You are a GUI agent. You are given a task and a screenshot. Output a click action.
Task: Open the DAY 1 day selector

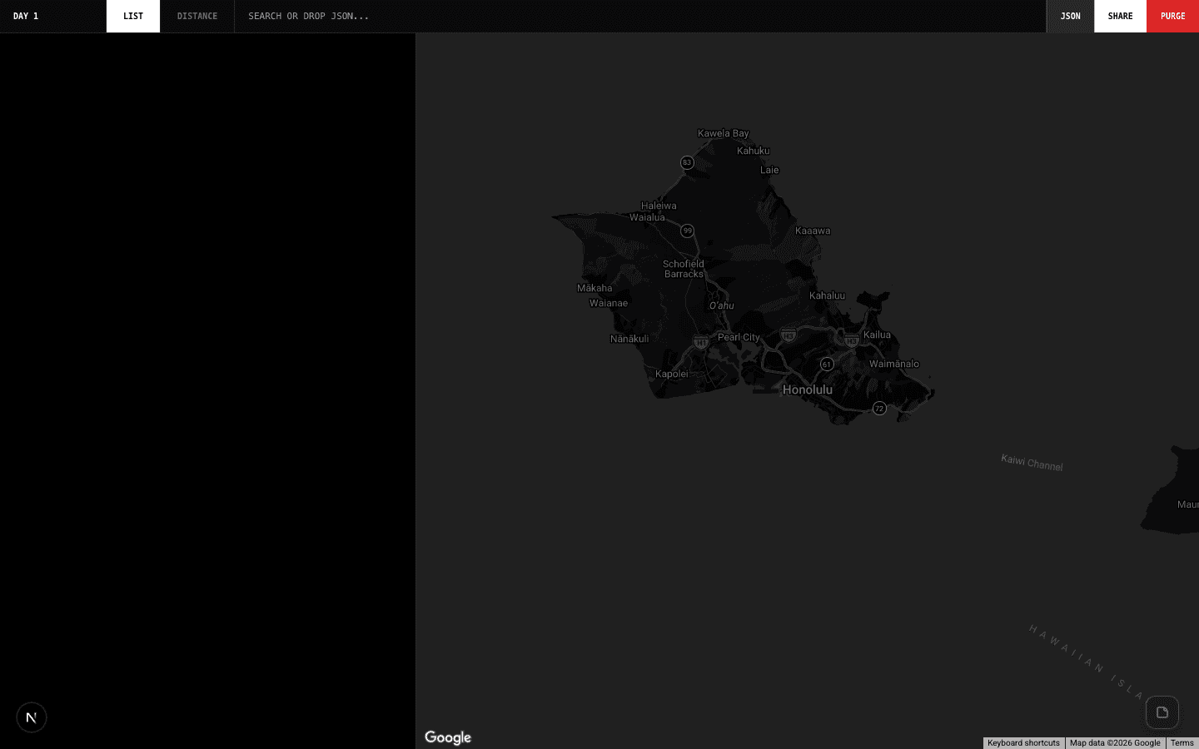click(x=26, y=16)
